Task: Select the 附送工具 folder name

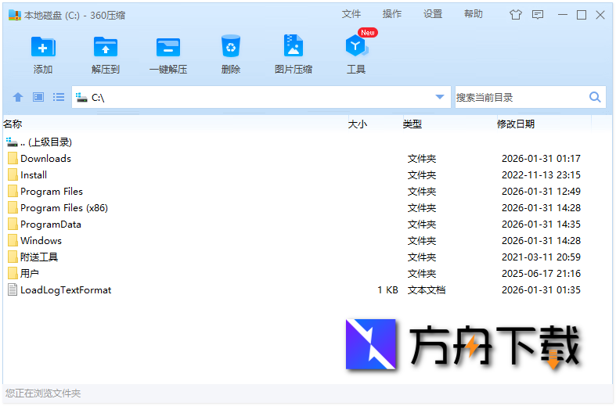Action: pos(39,257)
